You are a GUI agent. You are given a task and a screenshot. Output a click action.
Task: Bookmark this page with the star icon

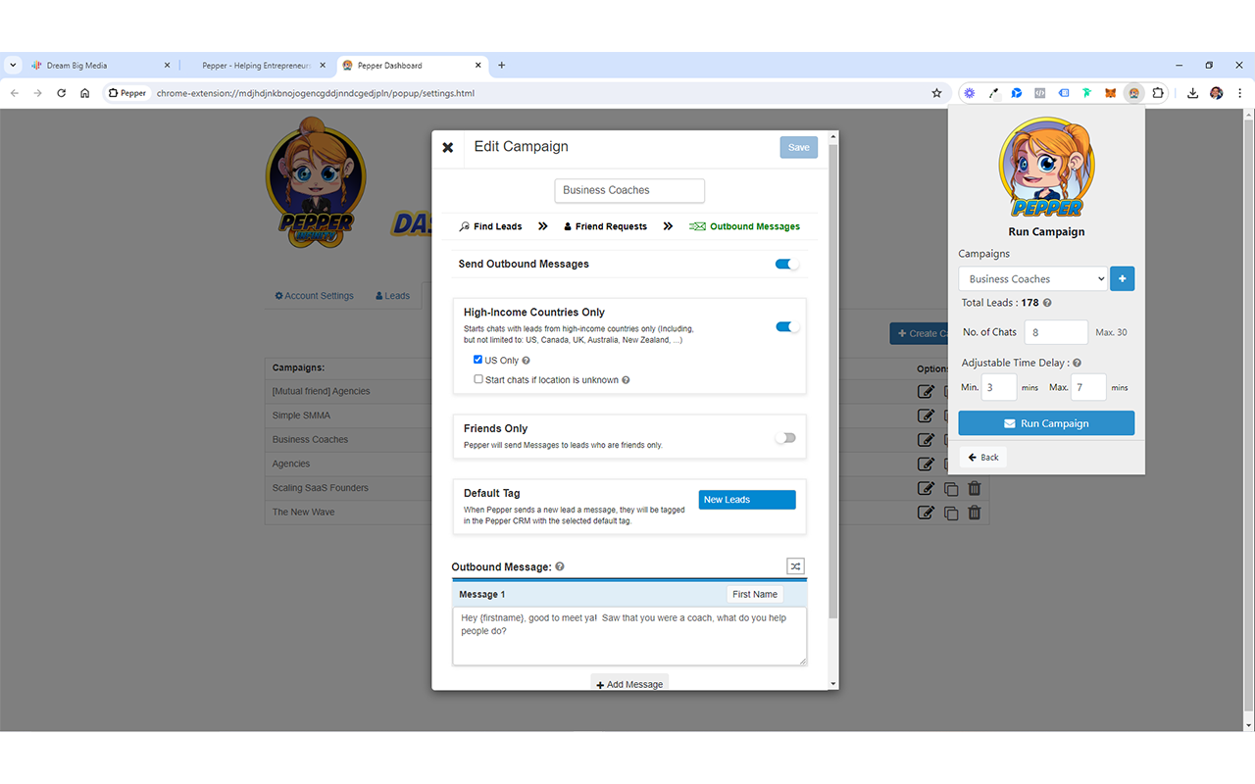pyautogui.click(x=936, y=93)
